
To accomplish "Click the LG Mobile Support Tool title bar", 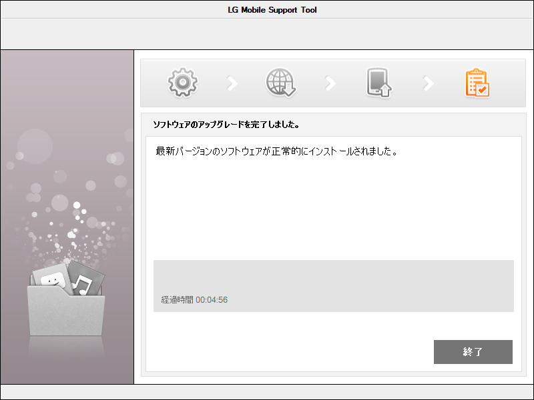I will tap(267, 9).
